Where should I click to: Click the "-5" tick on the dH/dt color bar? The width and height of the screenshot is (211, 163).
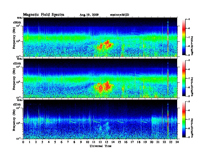tap(189, 19)
